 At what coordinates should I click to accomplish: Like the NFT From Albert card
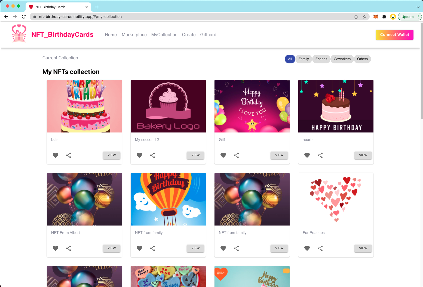pyautogui.click(x=56, y=248)
